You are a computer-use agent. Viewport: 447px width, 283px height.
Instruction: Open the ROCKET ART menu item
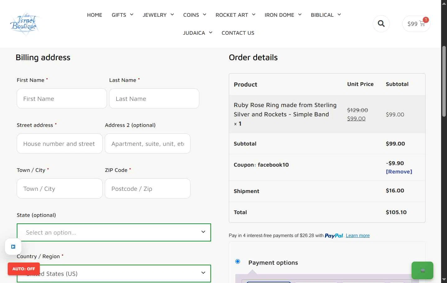click(232, 15)
